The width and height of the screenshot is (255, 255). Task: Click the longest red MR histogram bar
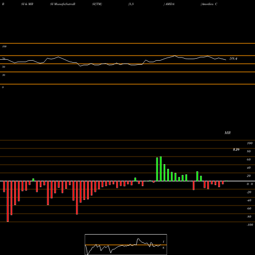[8, 201]
